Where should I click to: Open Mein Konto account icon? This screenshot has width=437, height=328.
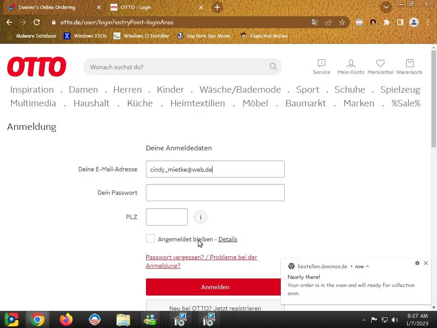point(351,67)
